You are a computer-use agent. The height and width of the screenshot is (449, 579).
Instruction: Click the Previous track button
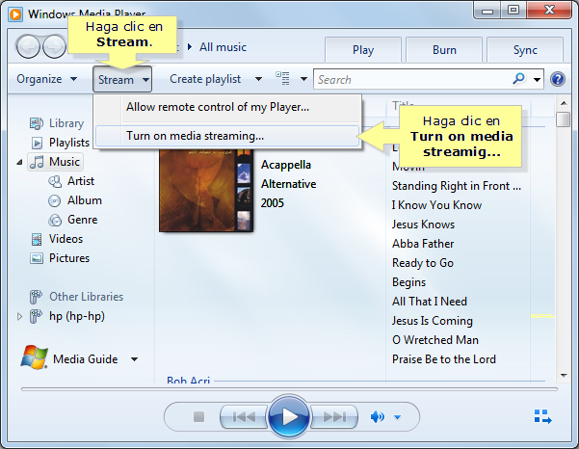244,417
